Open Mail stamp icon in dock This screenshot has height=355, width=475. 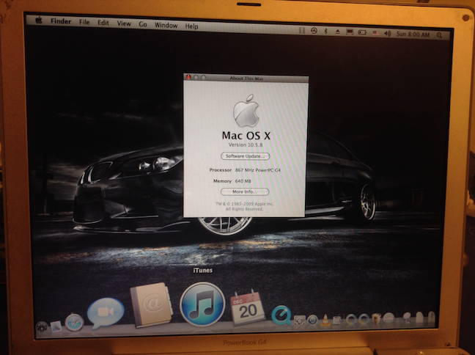point(56,326)
